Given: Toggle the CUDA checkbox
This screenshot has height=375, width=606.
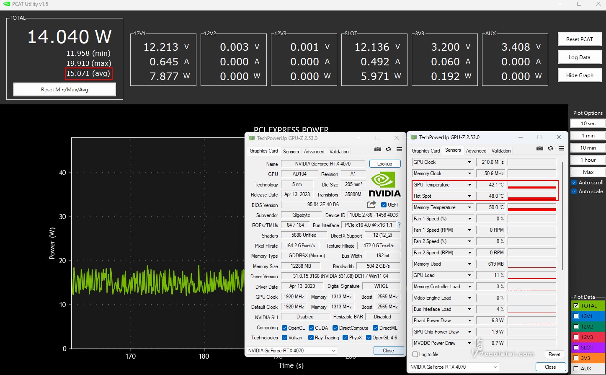Looking at the screenshot, I should [x=312, y=328].
